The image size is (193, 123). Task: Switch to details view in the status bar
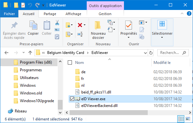point(181,119)
